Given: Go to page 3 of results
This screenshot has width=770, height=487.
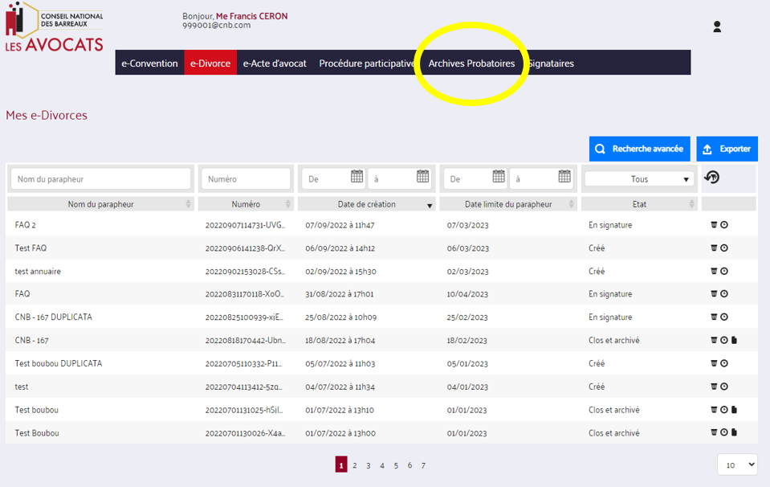Looking at the screenshot, I should (369, 464).
